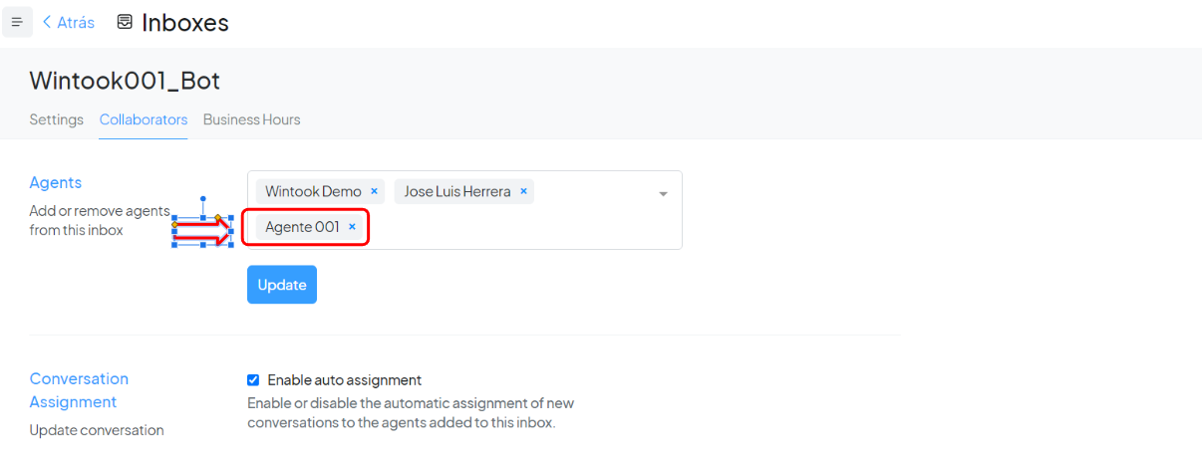Remove Wintook Demo agent with its x
This screenshot has height=454, width=1202.
pyautogui.click(x=374, y=191)
